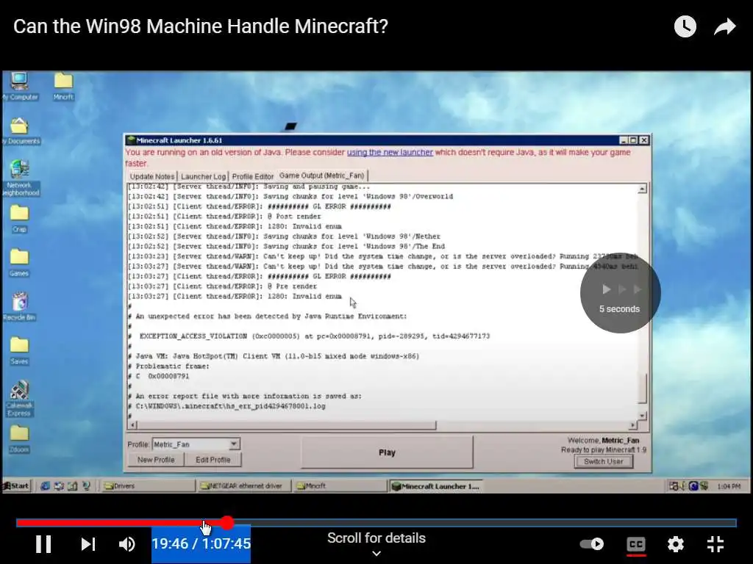The height and width of the screenshot is (564, 753).
Task: Click the NETGEAR ethernet driver taskbar button
Action: click(244, 486)
